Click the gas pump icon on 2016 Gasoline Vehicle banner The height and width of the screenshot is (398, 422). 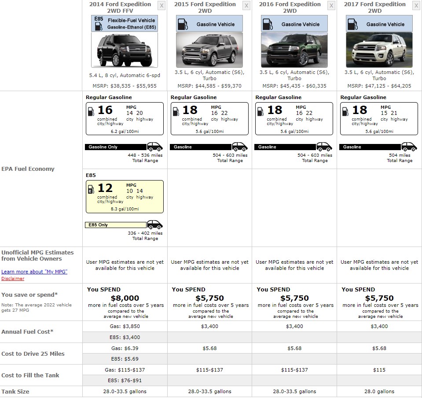click(268, 24)
